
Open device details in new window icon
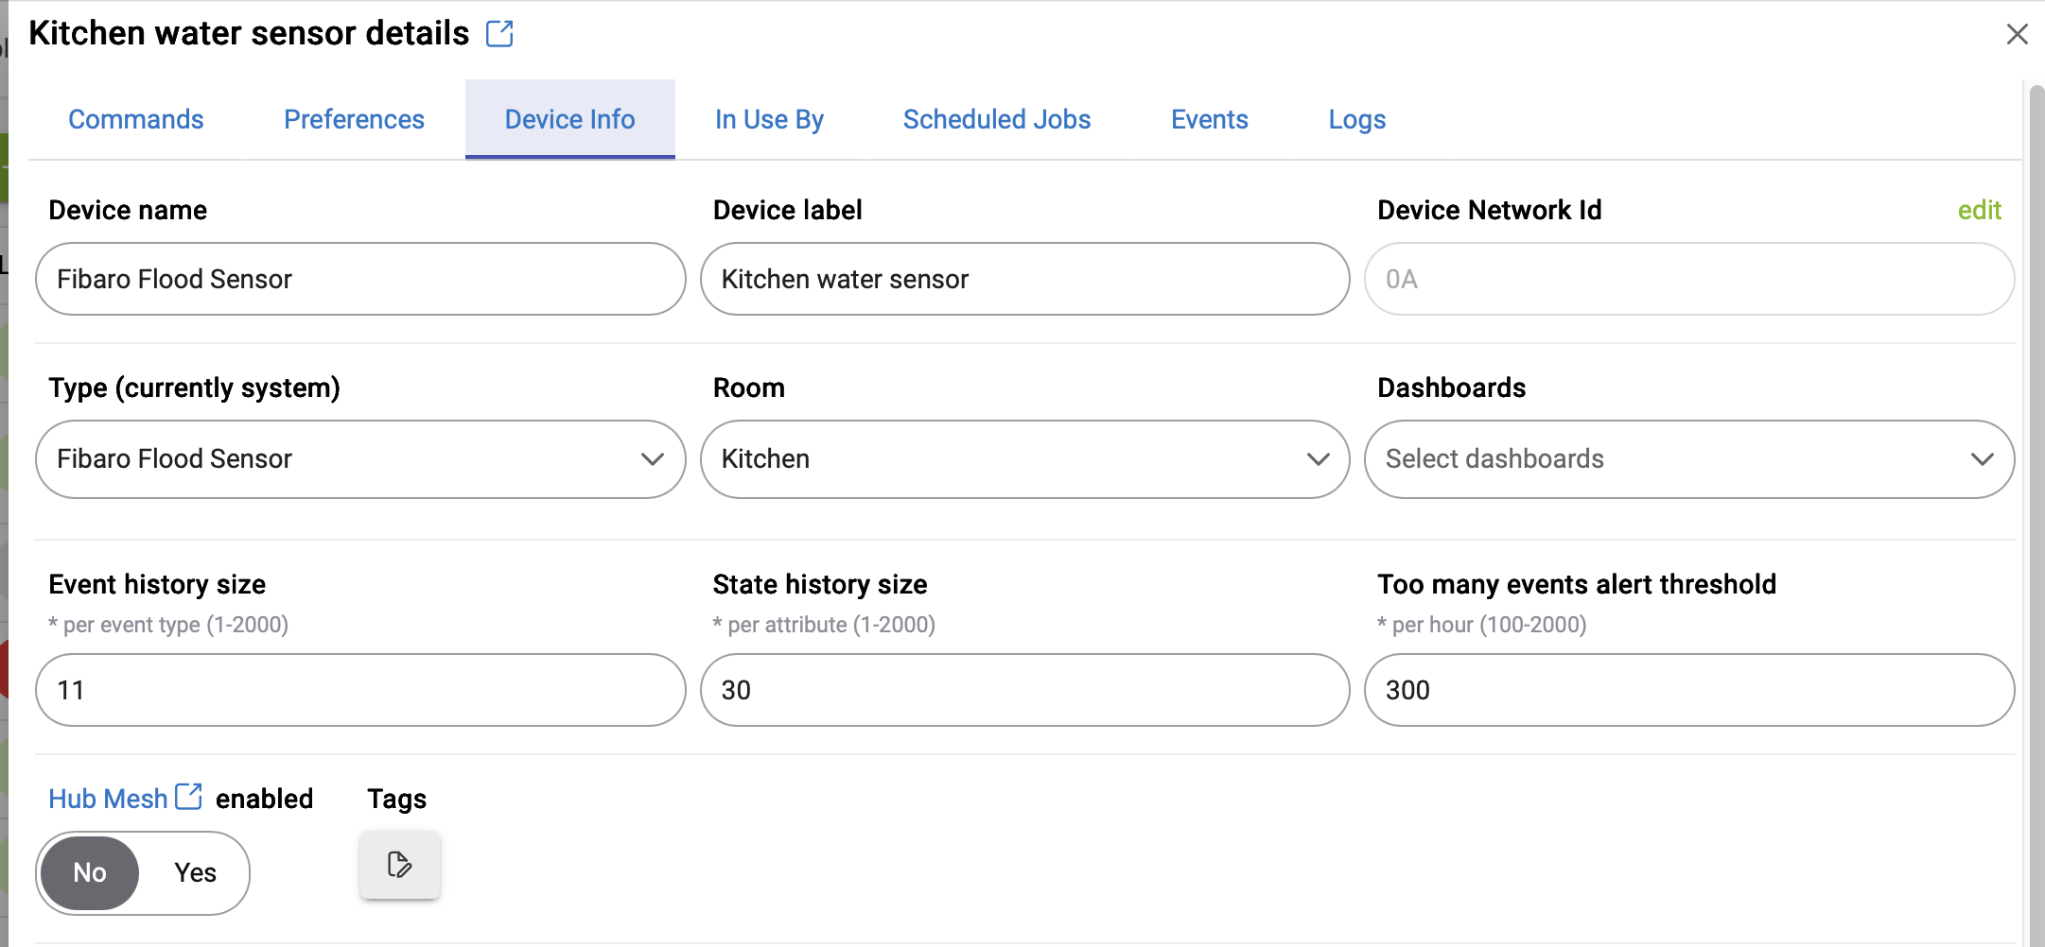[x=499, y=34]
